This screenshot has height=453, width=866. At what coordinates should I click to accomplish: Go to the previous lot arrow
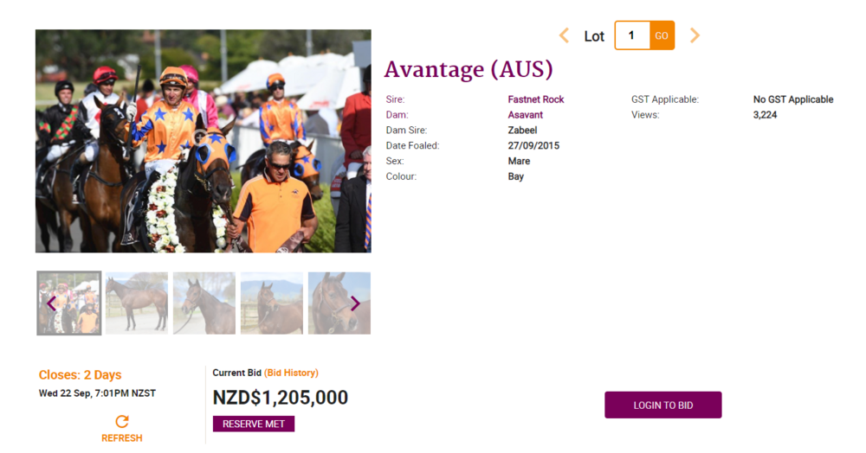[x=564, y=35]
